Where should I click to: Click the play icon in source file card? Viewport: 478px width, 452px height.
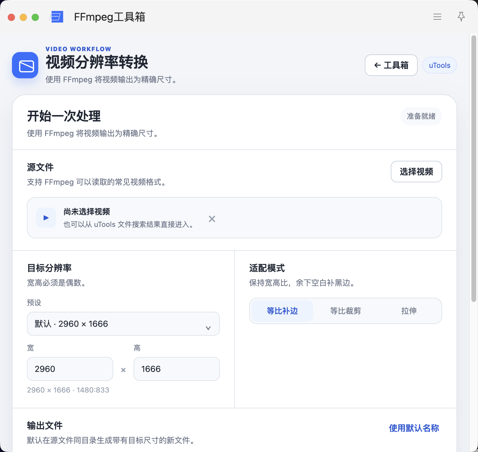click(x=46, y=218)
